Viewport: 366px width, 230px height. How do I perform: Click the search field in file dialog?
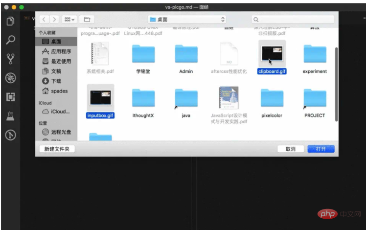[x=293, y=20]
